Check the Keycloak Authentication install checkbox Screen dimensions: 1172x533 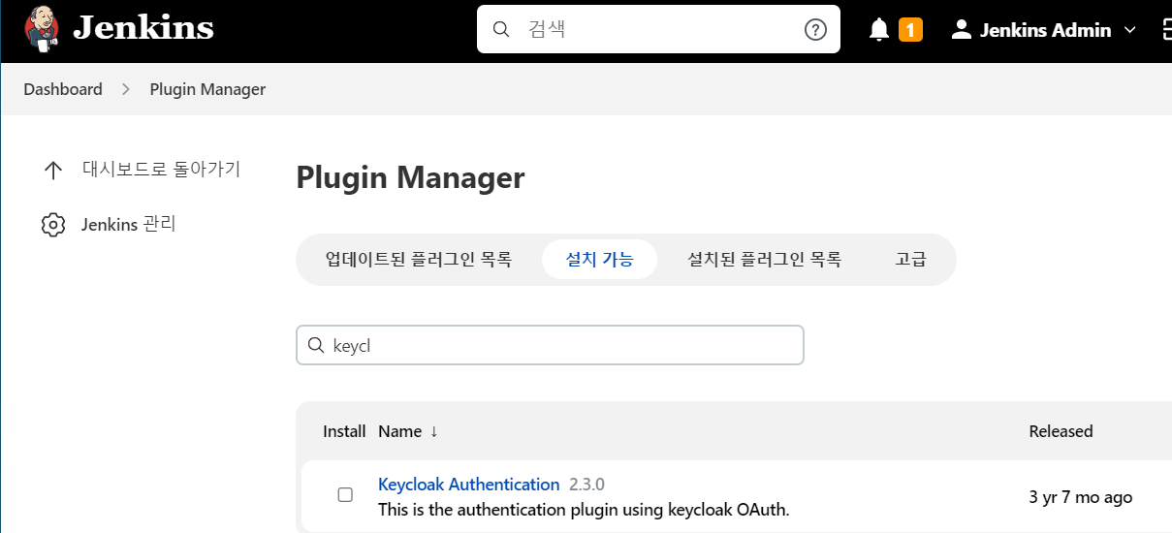pyautogui.click(x=345, y=495)
